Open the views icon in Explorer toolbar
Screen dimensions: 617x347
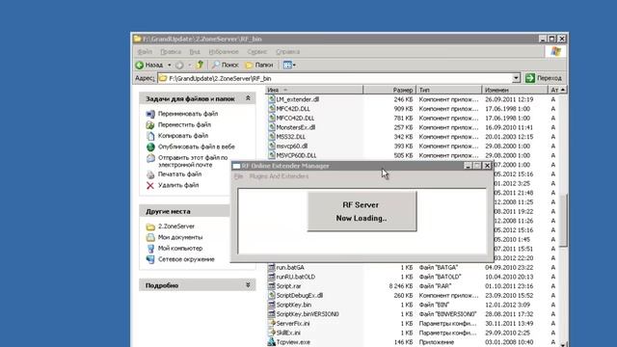(287, 65)
